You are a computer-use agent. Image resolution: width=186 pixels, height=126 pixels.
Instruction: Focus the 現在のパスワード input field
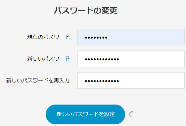(x=131, y=37)
